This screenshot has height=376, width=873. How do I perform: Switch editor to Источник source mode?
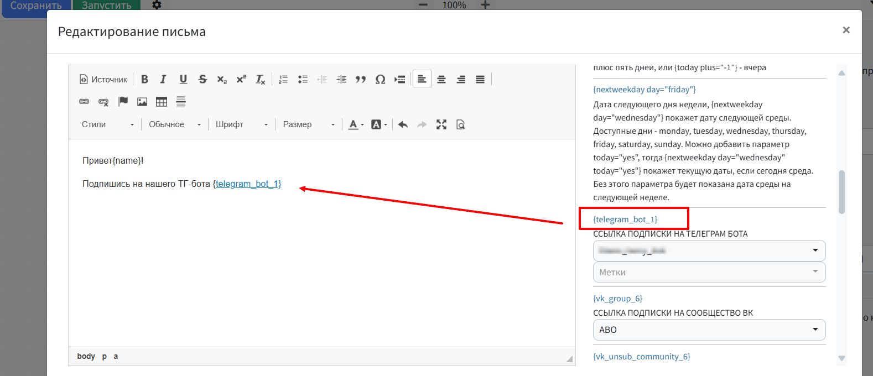[x=103, y=79]
